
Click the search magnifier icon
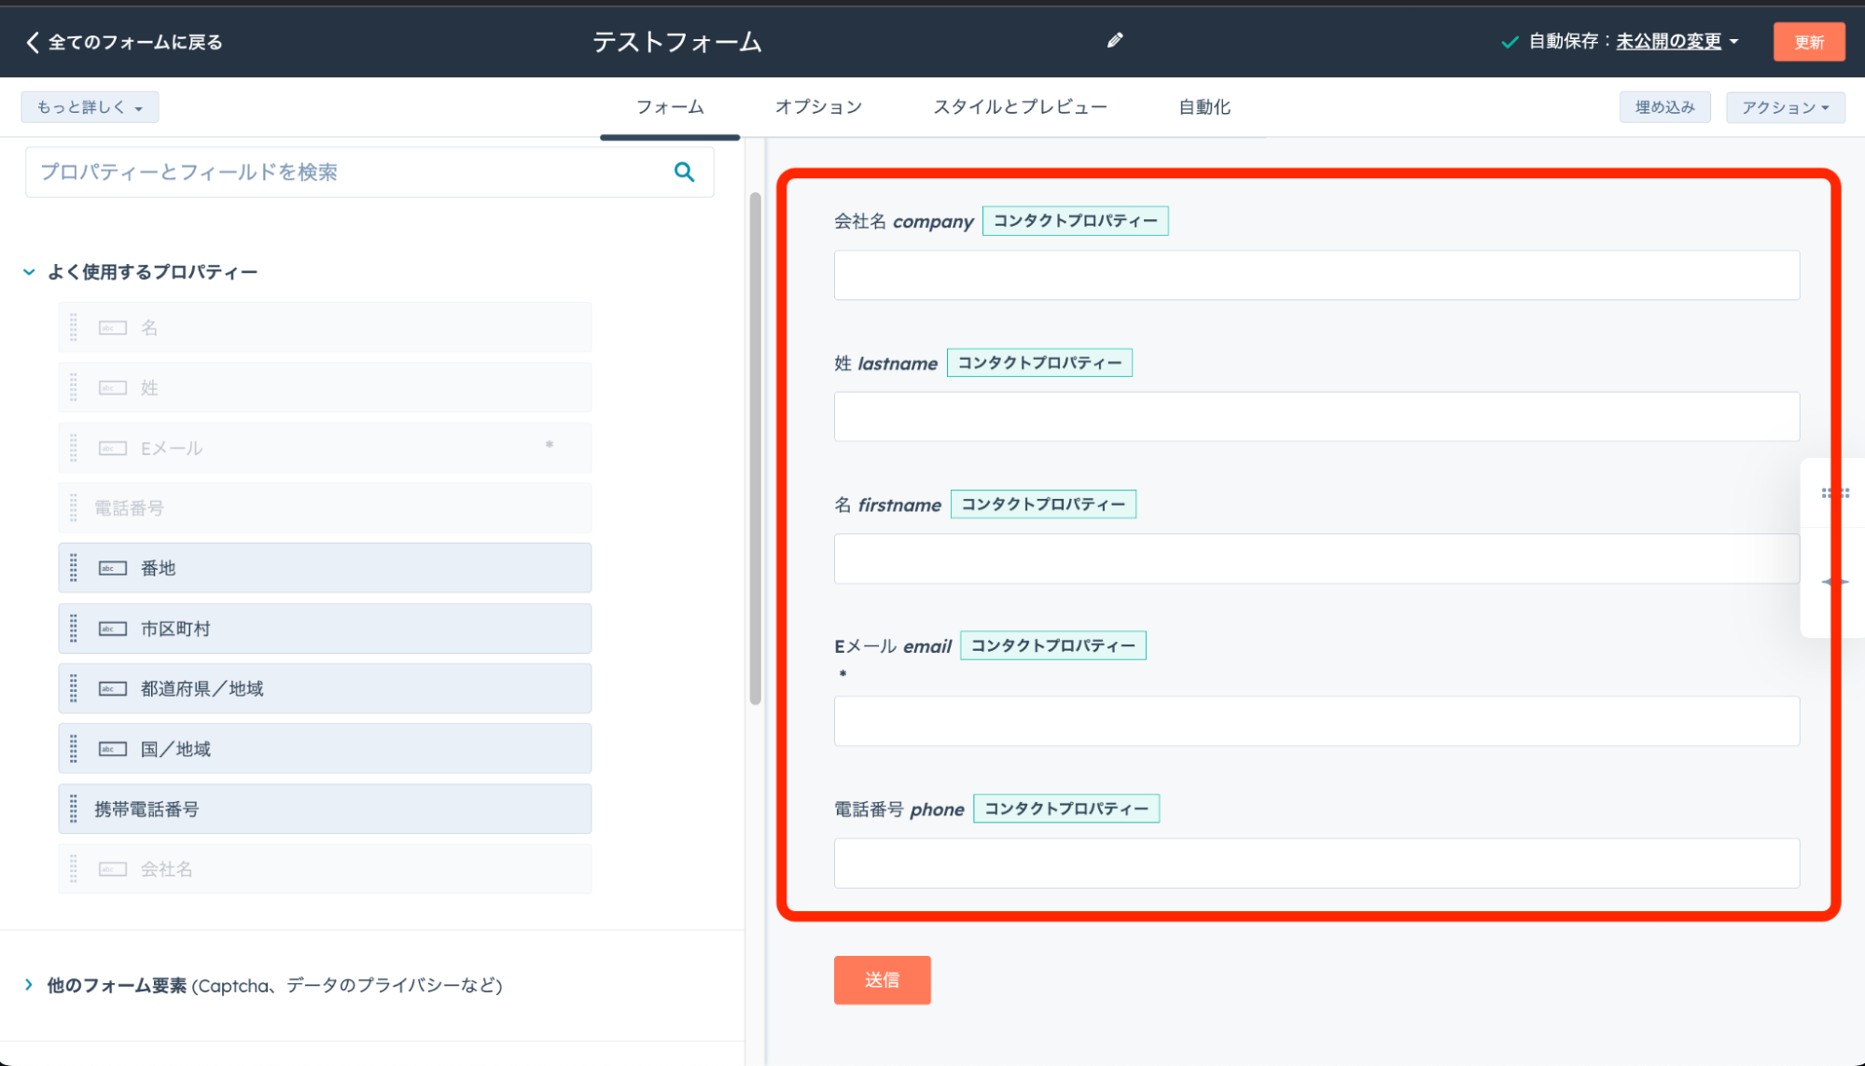point(685,172)
